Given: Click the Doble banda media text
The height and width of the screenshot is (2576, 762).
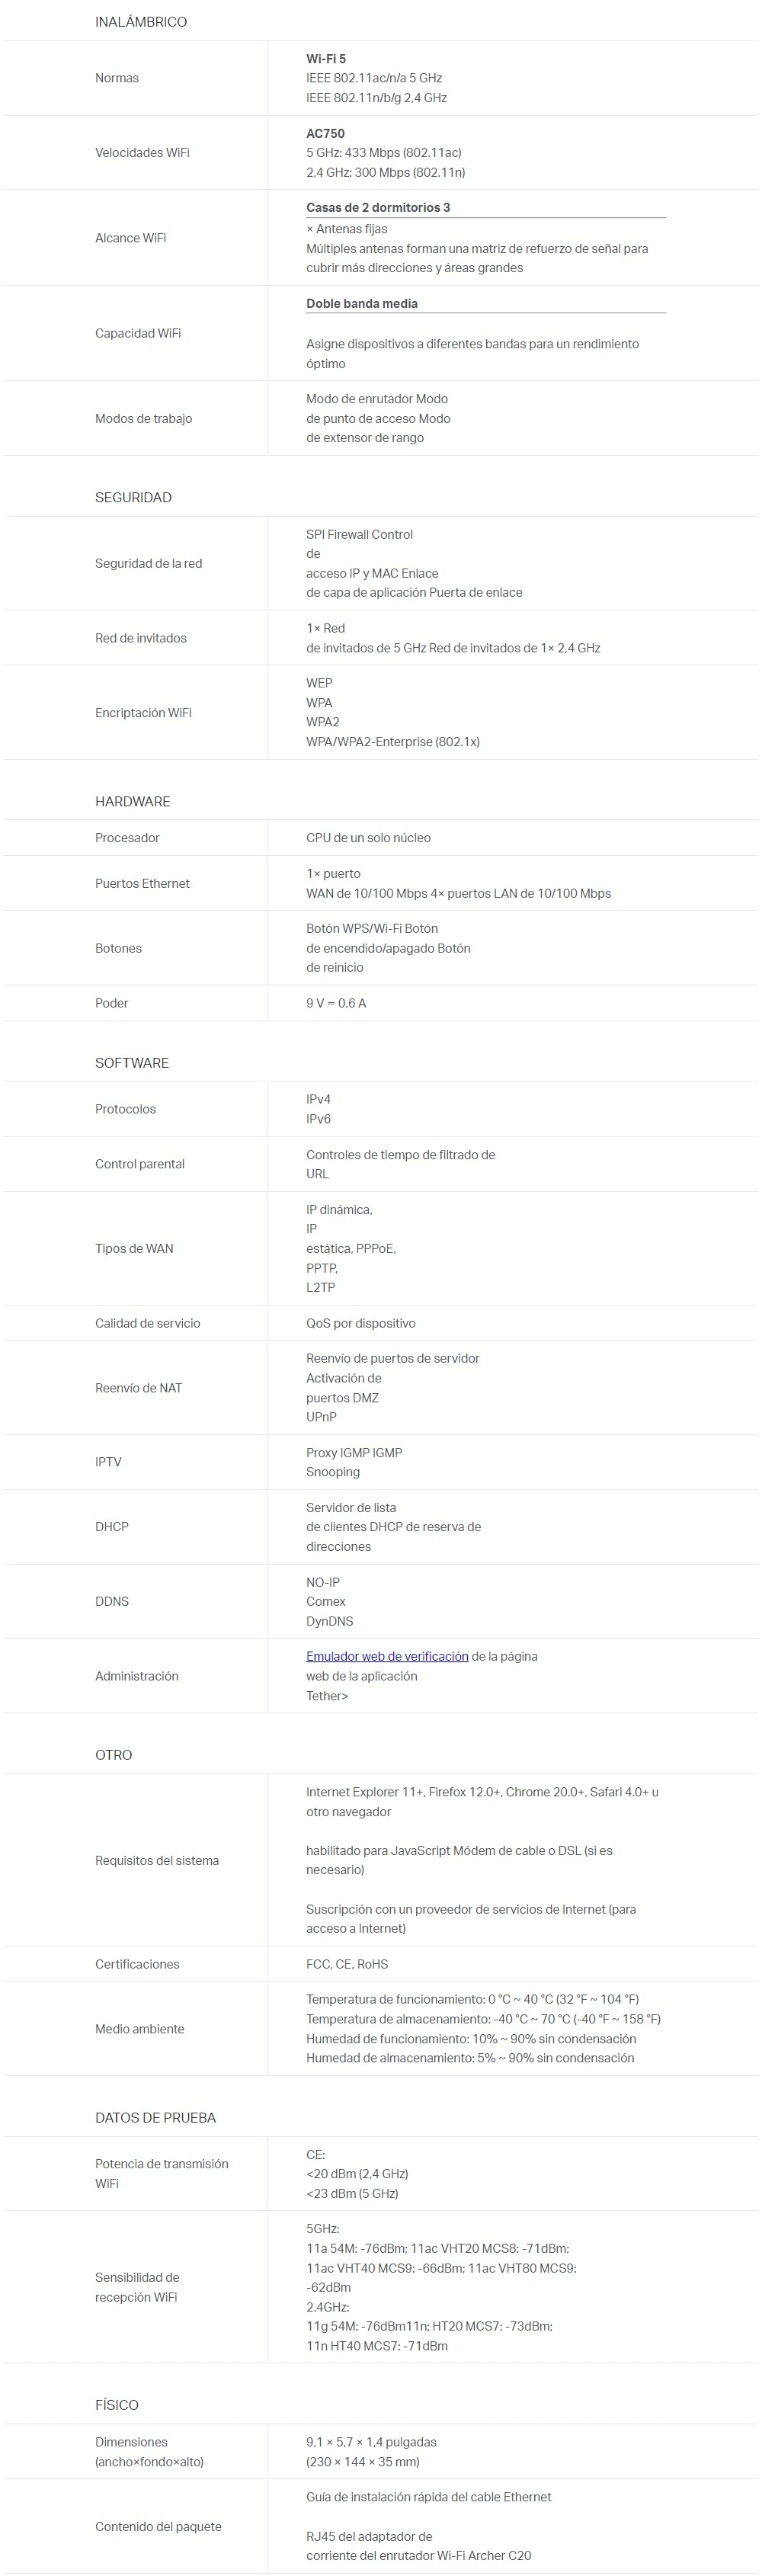Looking at the screenshot, I should (x=362, y=304).
